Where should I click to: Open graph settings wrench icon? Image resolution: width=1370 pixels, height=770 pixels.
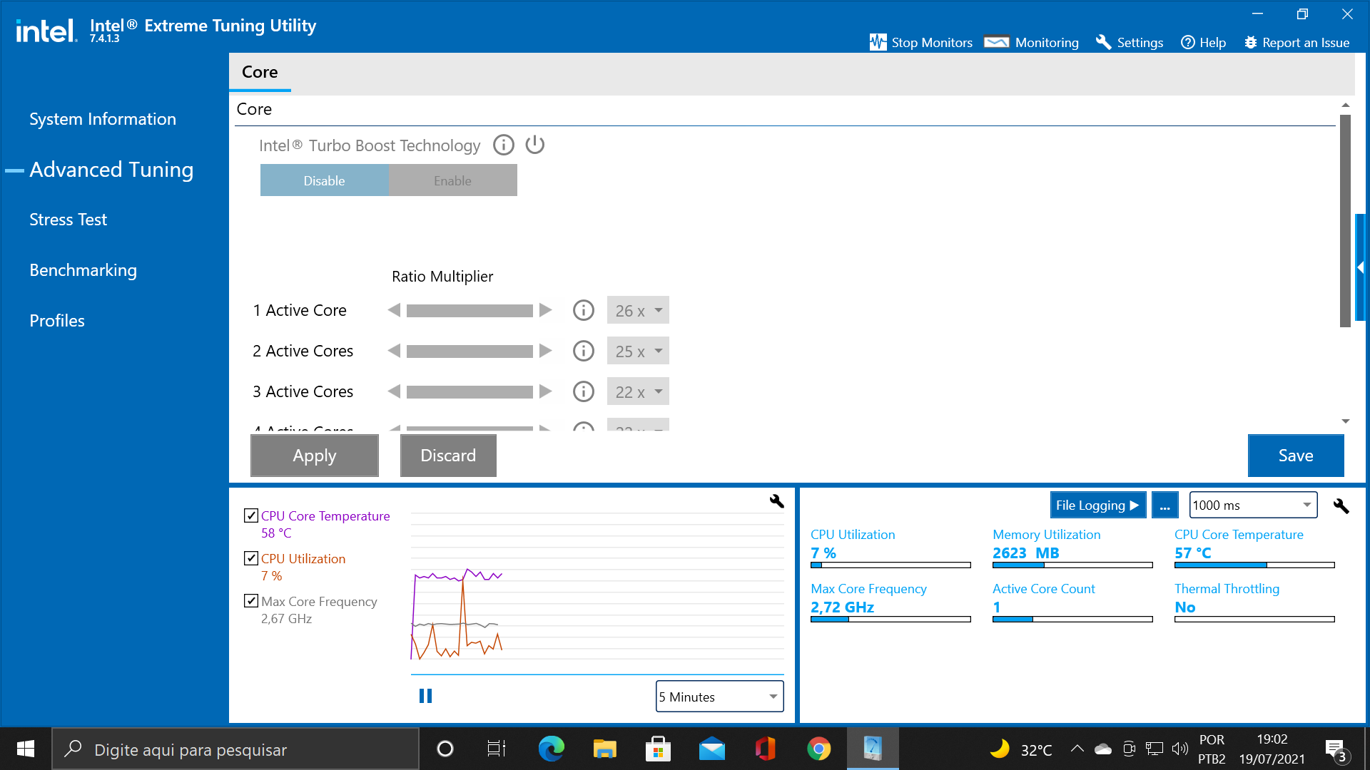coord(777,501)
